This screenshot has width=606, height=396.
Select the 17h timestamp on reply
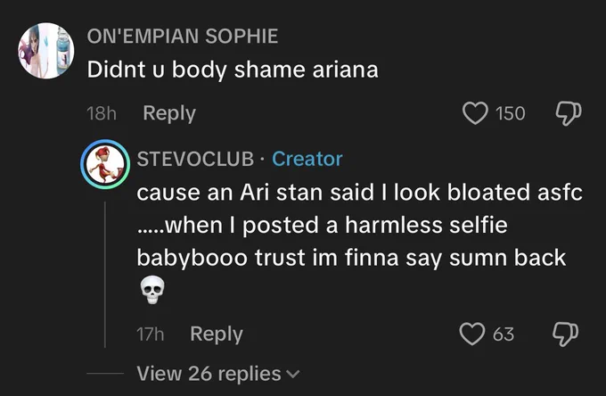150,334
